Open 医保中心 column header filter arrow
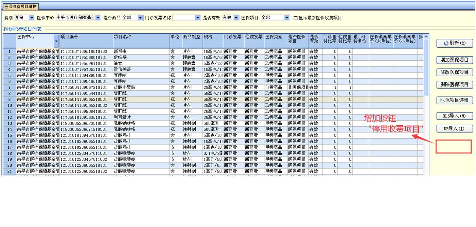Viewport: 476px width, 227px height. tap(56, 41)
